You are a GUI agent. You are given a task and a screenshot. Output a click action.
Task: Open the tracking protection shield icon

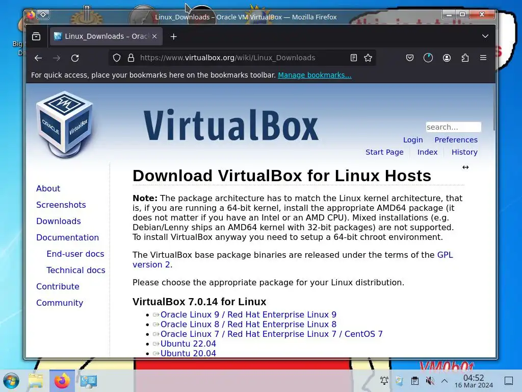pyautogui.click(x=117, y=58)
